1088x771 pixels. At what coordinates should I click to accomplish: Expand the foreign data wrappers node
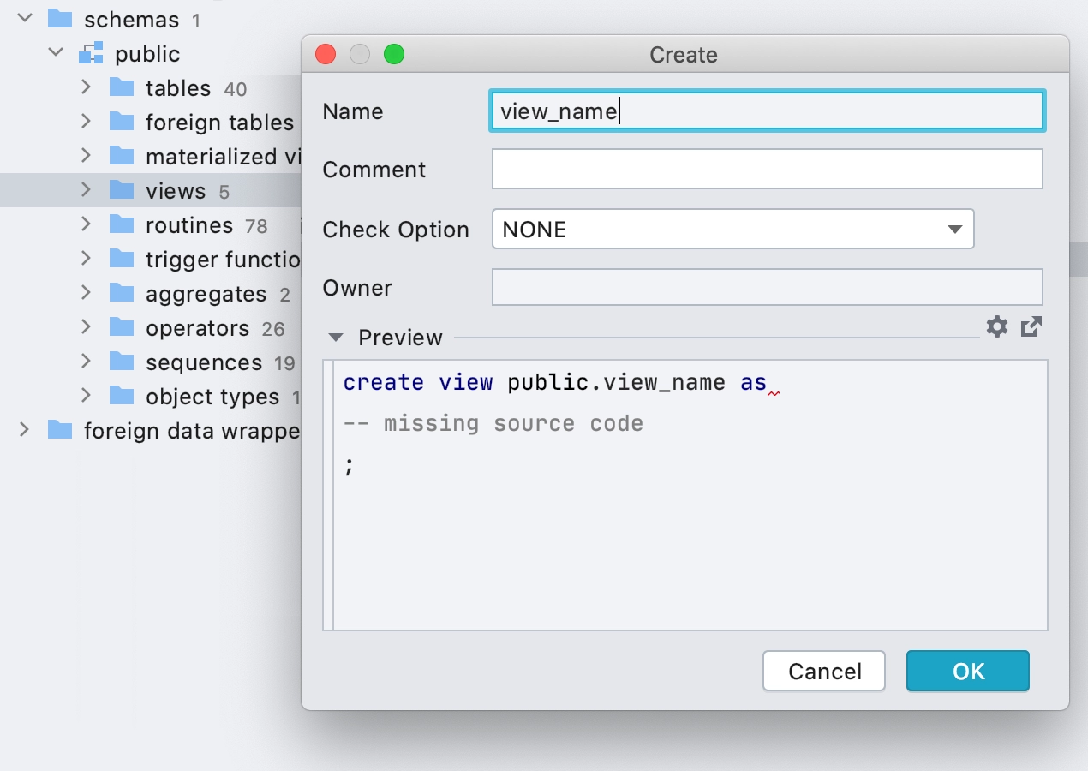click(x=24, y=429)
